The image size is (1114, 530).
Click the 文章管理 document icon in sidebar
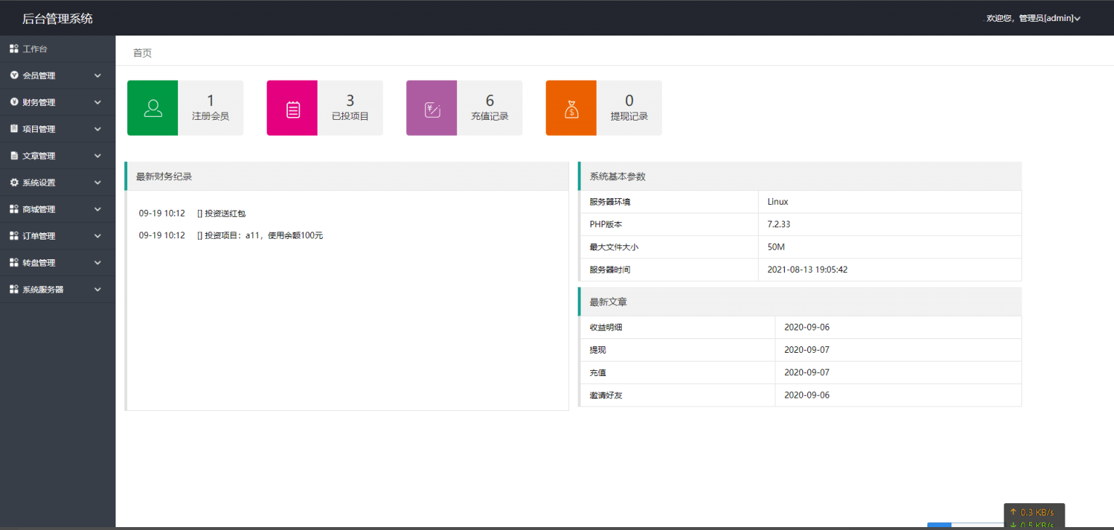pos(14,155)
